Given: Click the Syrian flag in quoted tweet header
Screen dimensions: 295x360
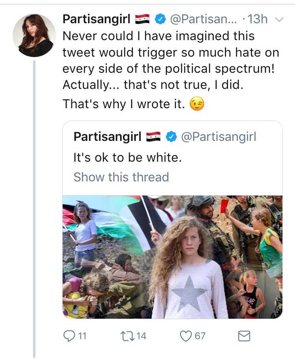Looking at the screenshot, I should coord(153,137).
